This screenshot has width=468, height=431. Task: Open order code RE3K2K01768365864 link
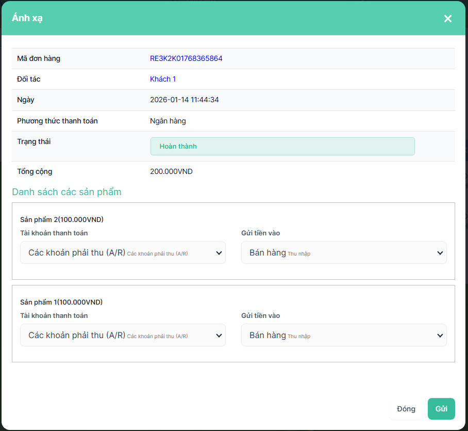186,58
